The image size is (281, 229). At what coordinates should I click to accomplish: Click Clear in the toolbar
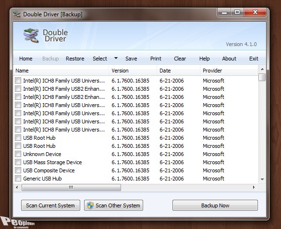[x=180, y=59]
